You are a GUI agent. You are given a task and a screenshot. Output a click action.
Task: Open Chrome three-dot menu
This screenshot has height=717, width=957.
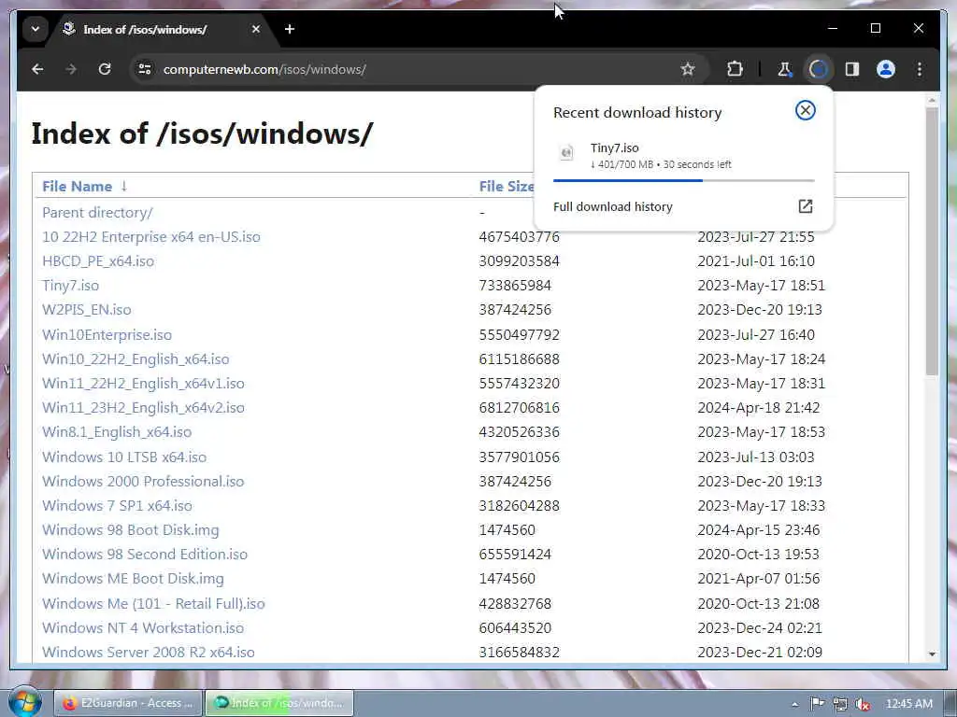920,69
